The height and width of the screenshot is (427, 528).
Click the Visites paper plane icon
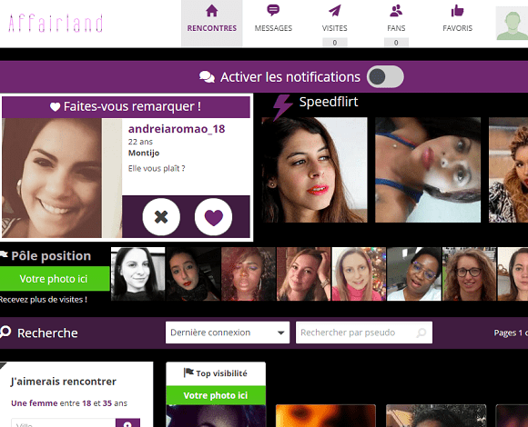[x=335, y=11]
